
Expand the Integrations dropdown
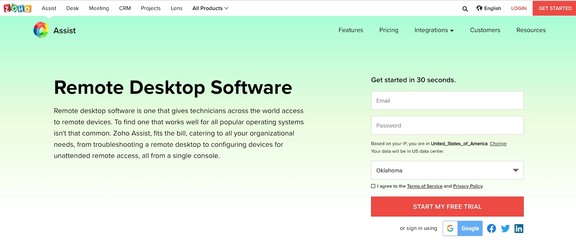click(434, 30)
